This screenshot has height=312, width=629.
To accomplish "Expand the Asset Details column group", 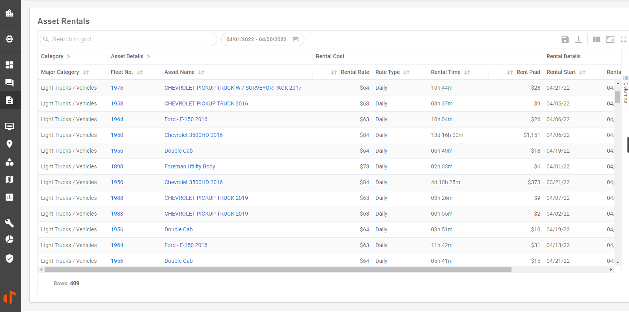I will (148, 56).
